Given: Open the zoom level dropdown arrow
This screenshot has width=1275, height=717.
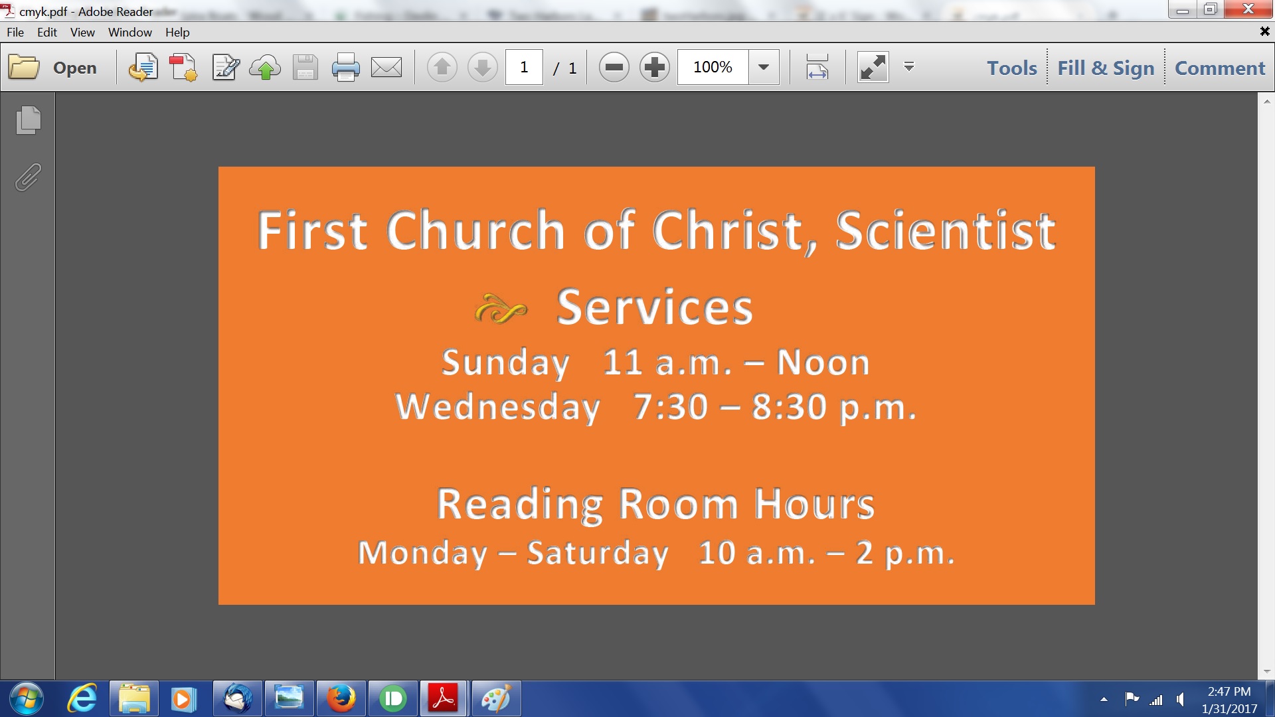Looking at the screenshot, I should [764, 67].
